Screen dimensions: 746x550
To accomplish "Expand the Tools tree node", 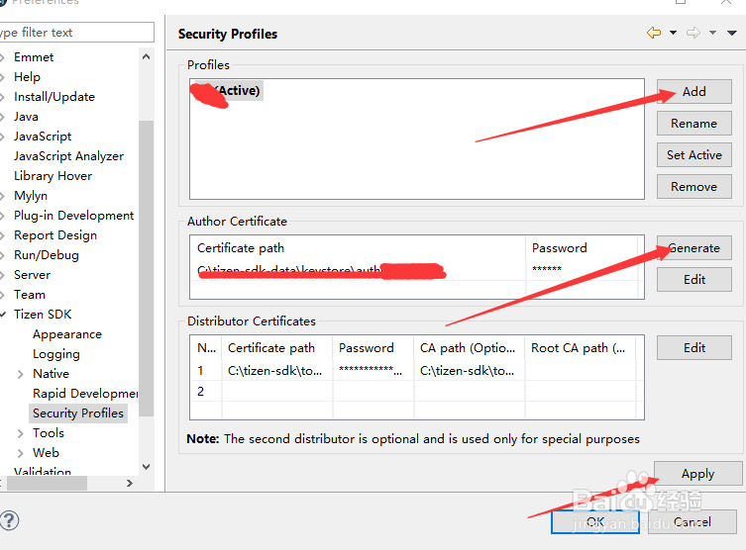I will point(20,433).
